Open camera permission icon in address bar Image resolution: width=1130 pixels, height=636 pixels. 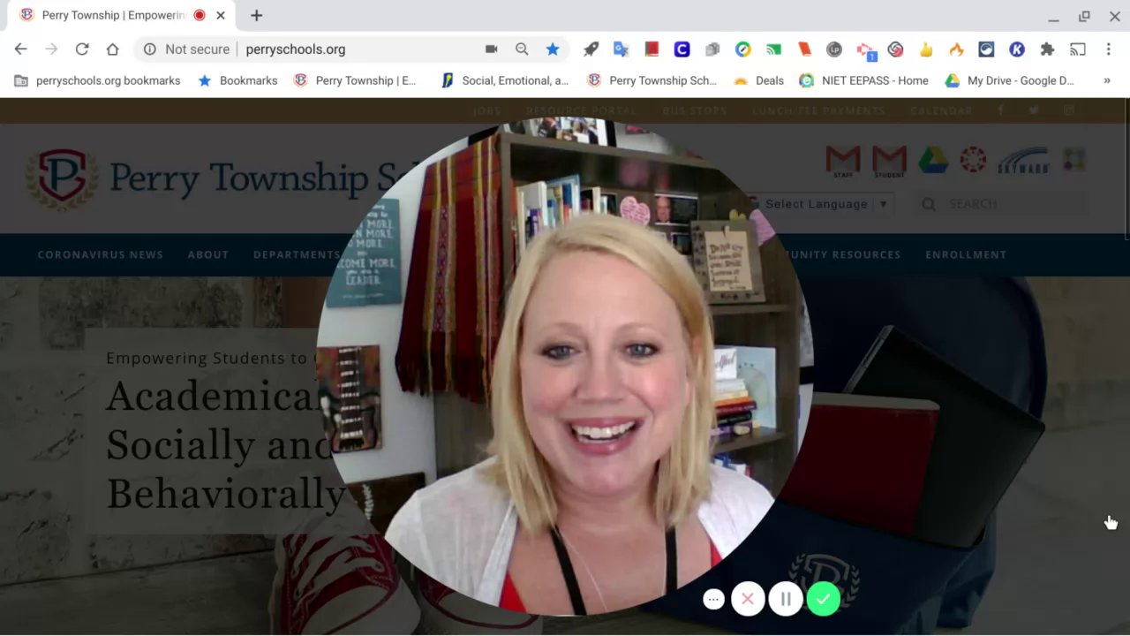point(492,49)
